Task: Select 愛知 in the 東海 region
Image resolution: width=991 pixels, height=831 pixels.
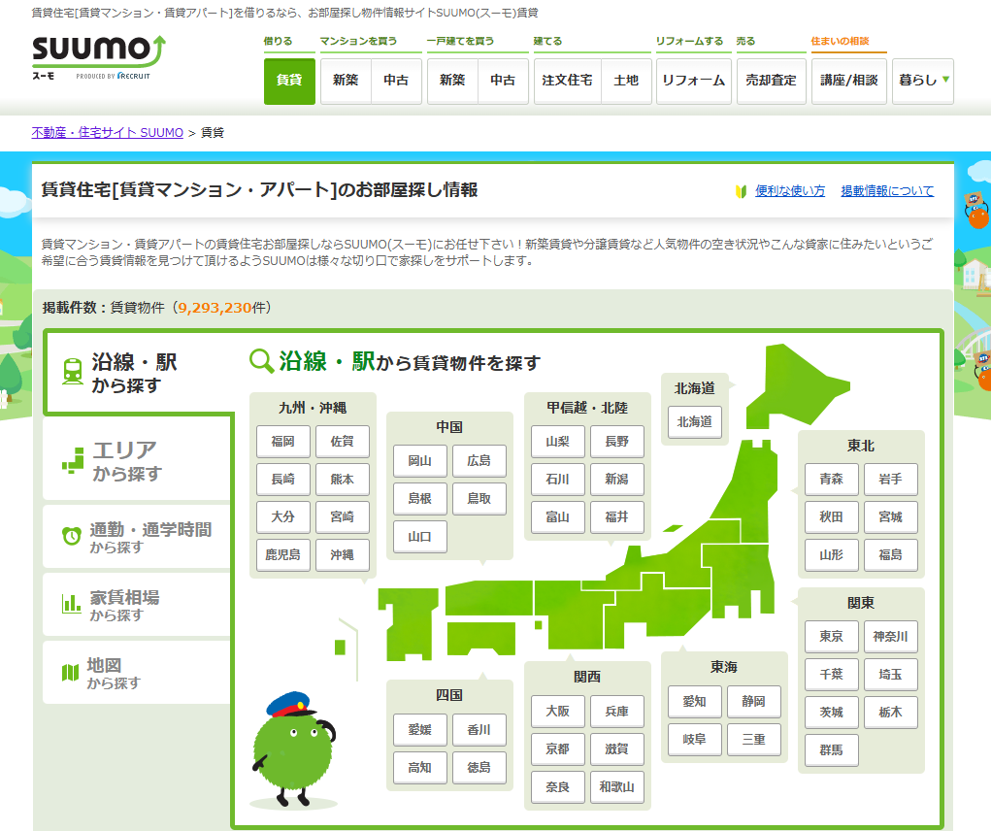Action: point(695,702)
